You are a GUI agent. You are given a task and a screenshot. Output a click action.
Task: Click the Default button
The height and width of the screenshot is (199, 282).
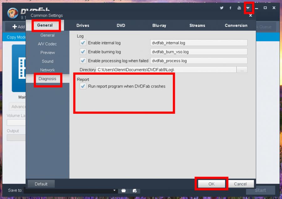41,184
